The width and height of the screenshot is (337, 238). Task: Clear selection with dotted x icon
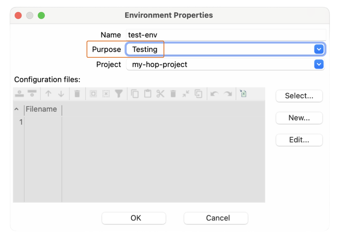click(106, 94)
